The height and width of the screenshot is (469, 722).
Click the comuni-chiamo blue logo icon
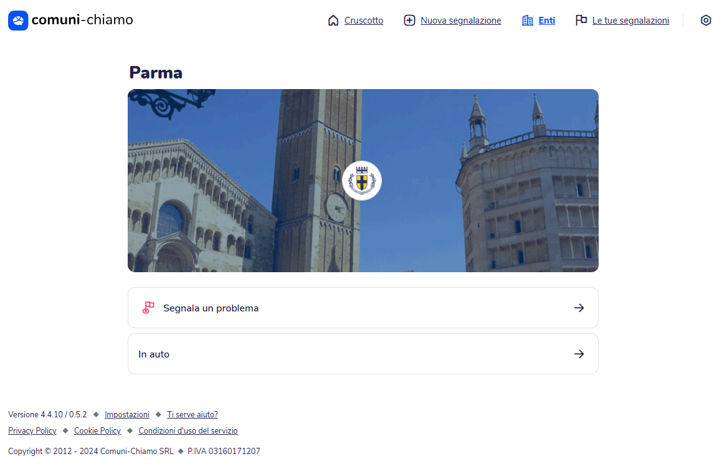click(x=18, y=21)
